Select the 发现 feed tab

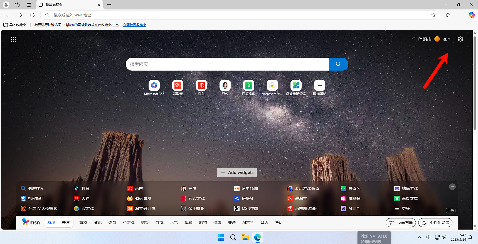[x=51, y=222]
